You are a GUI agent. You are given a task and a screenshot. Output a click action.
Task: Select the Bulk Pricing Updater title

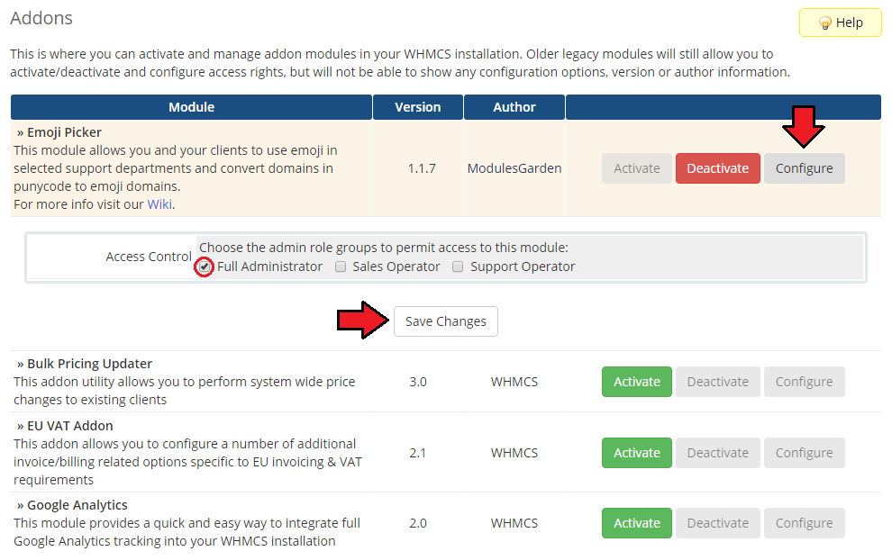click(89, 364)
